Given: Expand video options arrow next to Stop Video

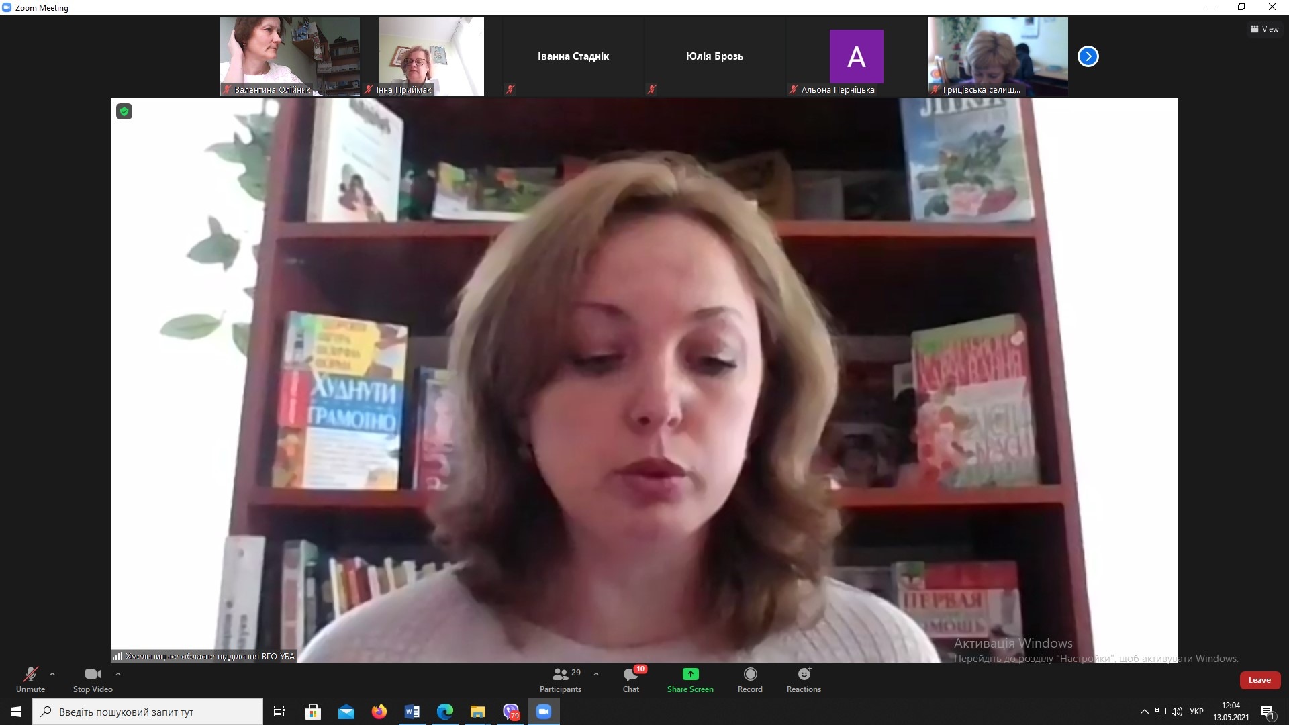Looking at the screenshot, I should [x=118, y=674].
